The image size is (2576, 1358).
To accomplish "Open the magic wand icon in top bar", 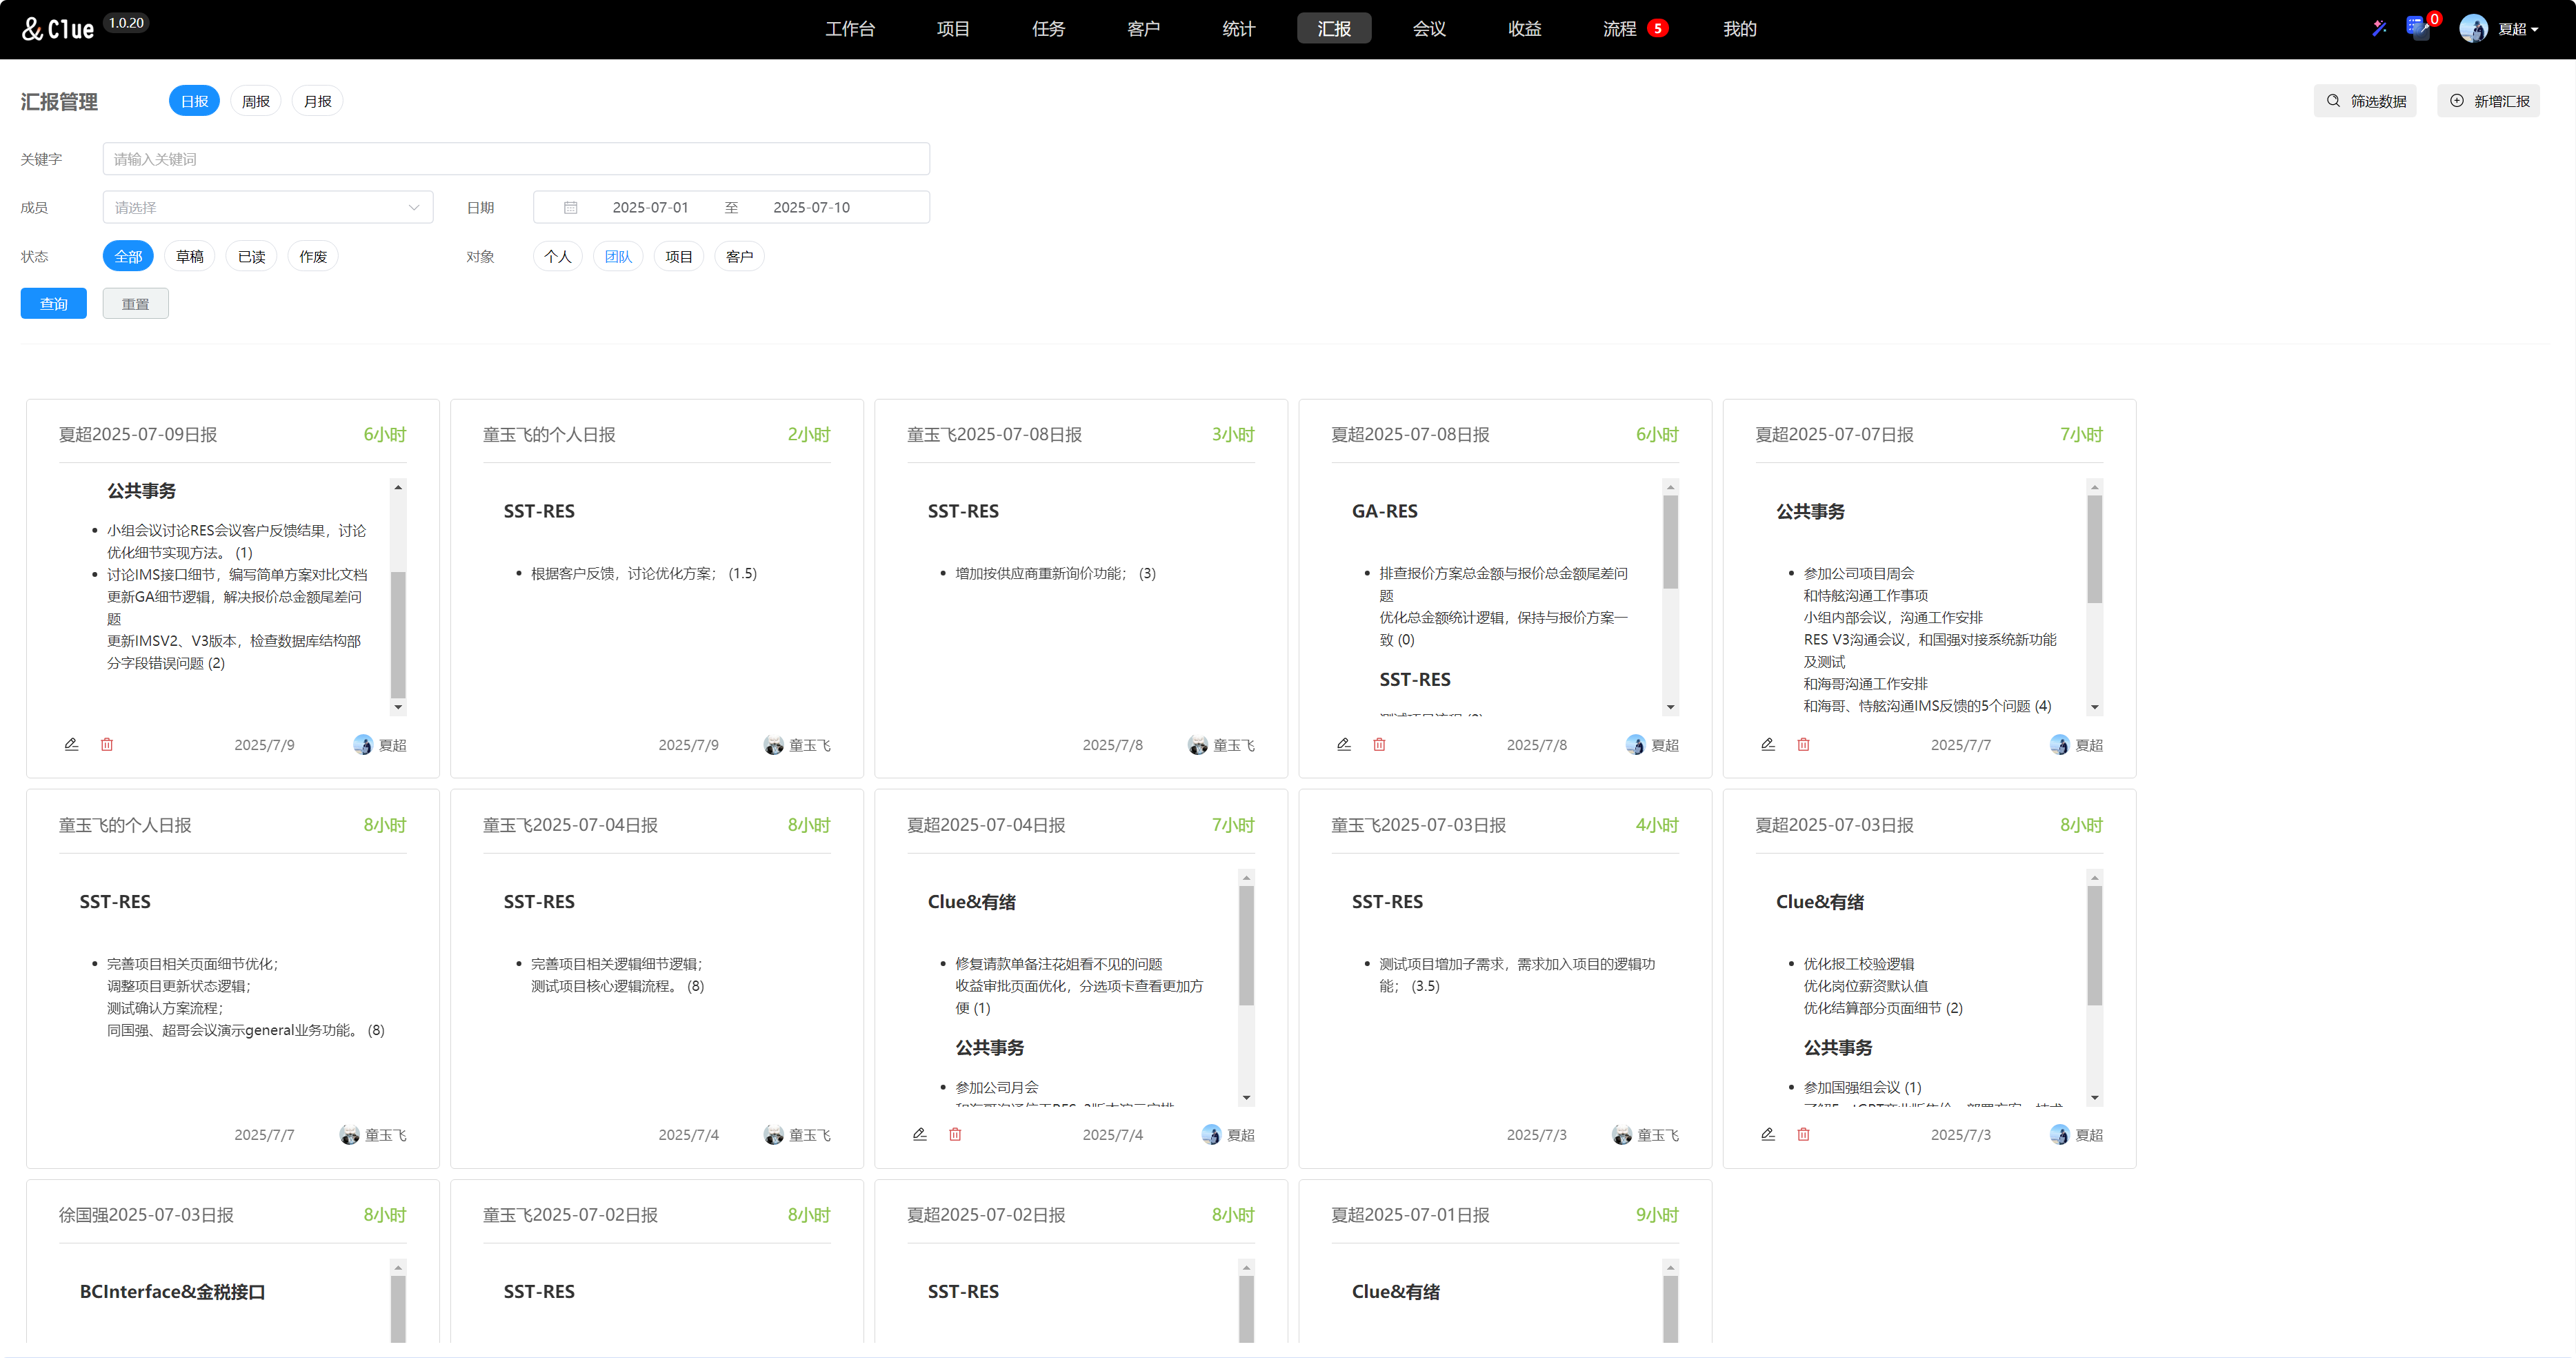I will tap(2379, 28).
